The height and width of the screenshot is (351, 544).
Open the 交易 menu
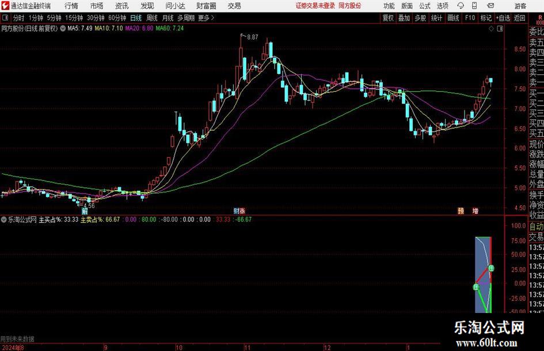click(x=234, y=6)
